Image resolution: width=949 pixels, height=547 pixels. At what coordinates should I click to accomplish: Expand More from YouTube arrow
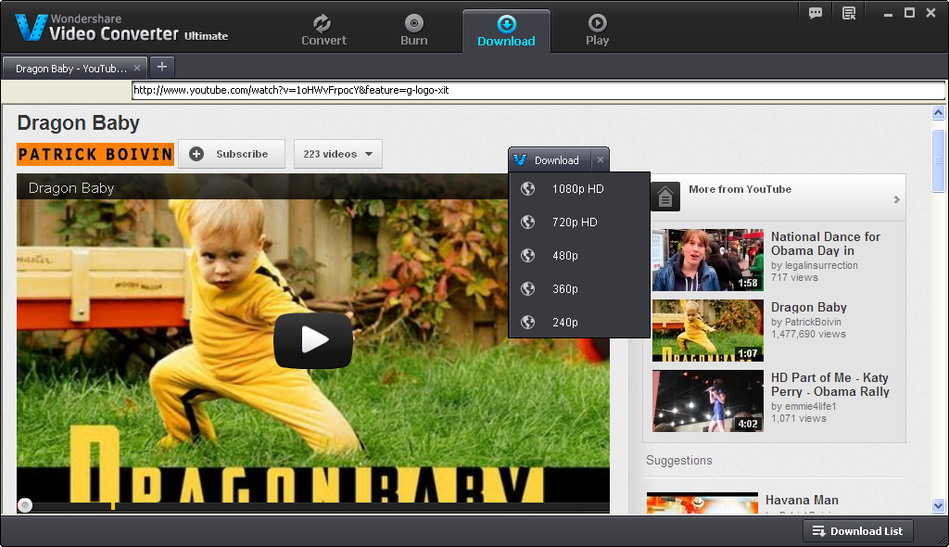896,199
